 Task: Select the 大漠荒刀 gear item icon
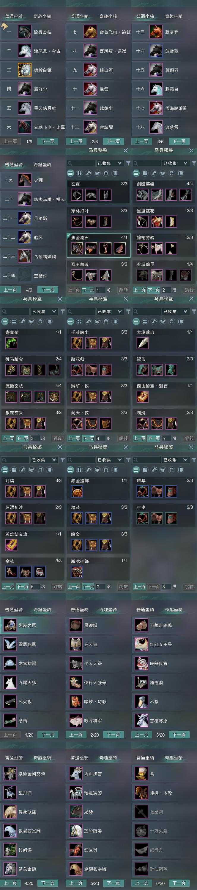coord(142,343)
